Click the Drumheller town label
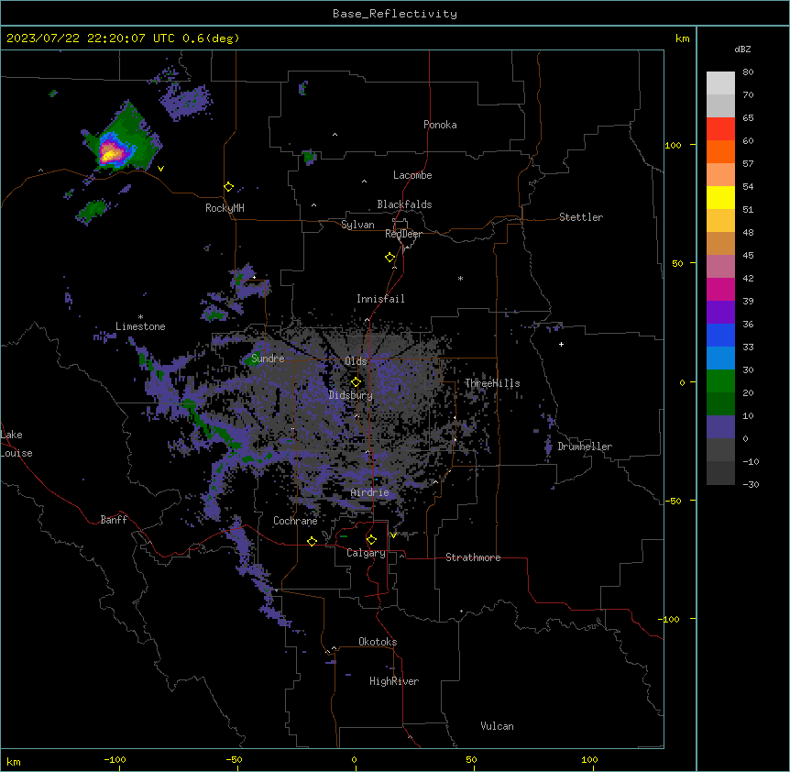790x772 pixels. (585, 447)
